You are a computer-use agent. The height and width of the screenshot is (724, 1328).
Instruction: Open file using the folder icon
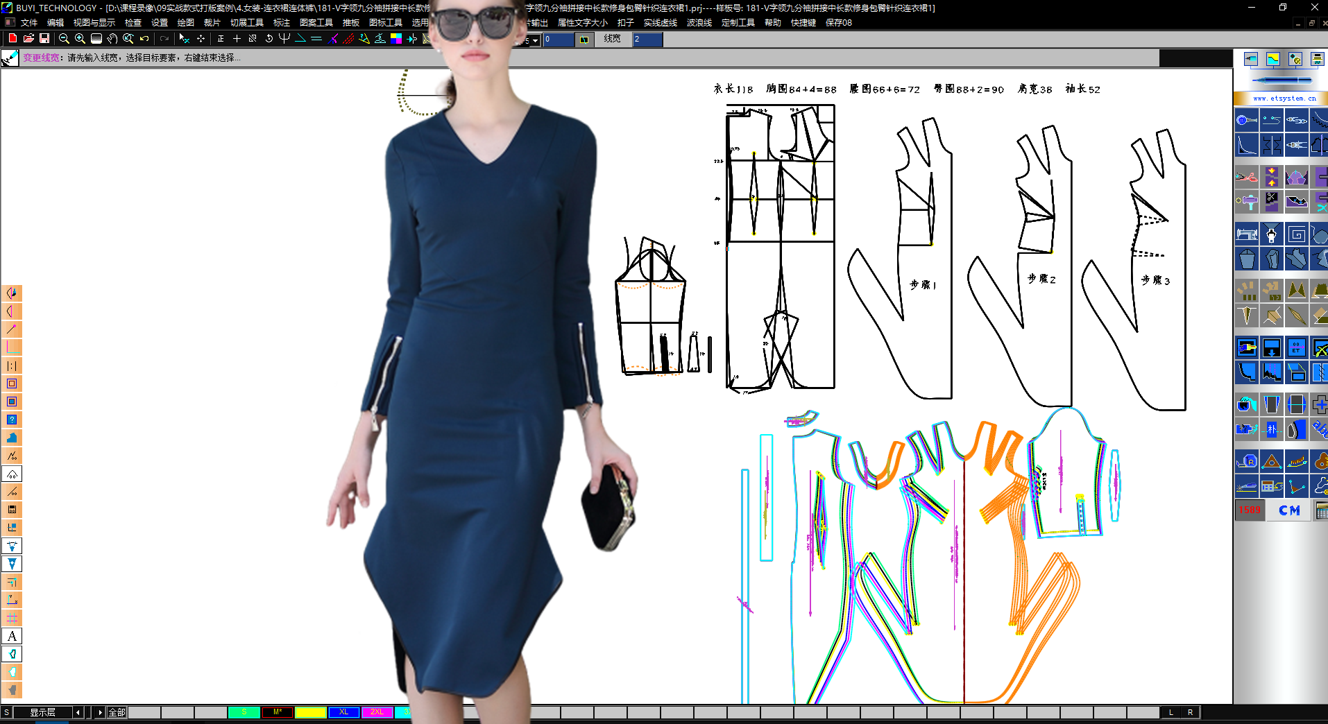pyautogui.click(x=28, y=39)
